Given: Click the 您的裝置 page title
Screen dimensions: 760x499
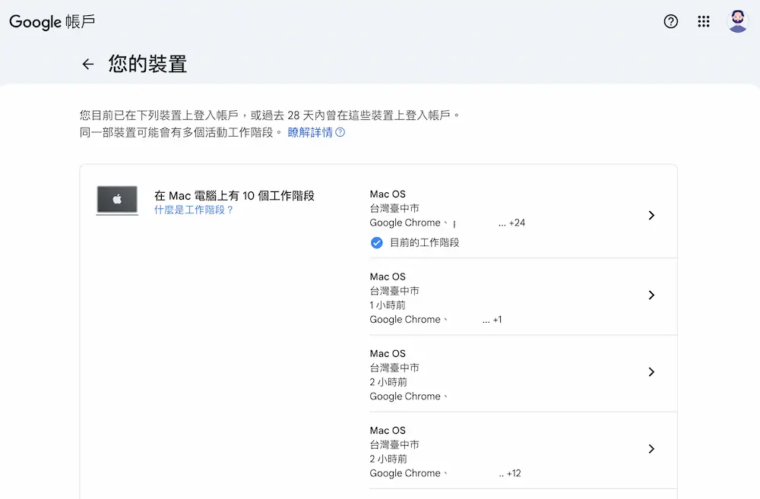Looking at the screenshot, I should [147, 65].
